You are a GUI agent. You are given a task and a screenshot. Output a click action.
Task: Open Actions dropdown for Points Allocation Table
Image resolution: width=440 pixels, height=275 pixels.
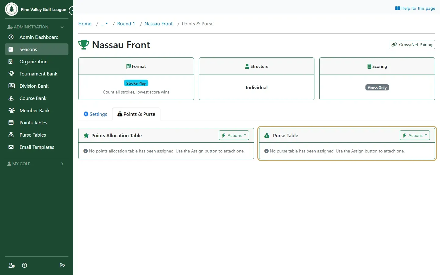(234, 135)
